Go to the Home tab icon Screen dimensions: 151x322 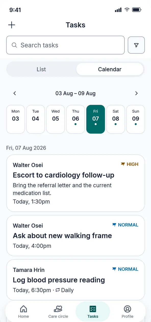click(x=23, y=309)
